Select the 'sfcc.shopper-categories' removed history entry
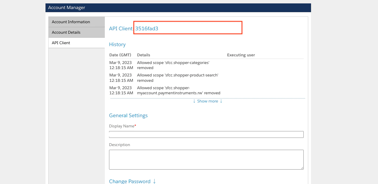This screenshot has height=184, width=378. point(206,65)
